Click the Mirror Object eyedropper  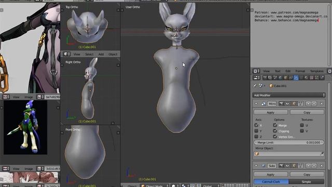[x=322, y=154]
